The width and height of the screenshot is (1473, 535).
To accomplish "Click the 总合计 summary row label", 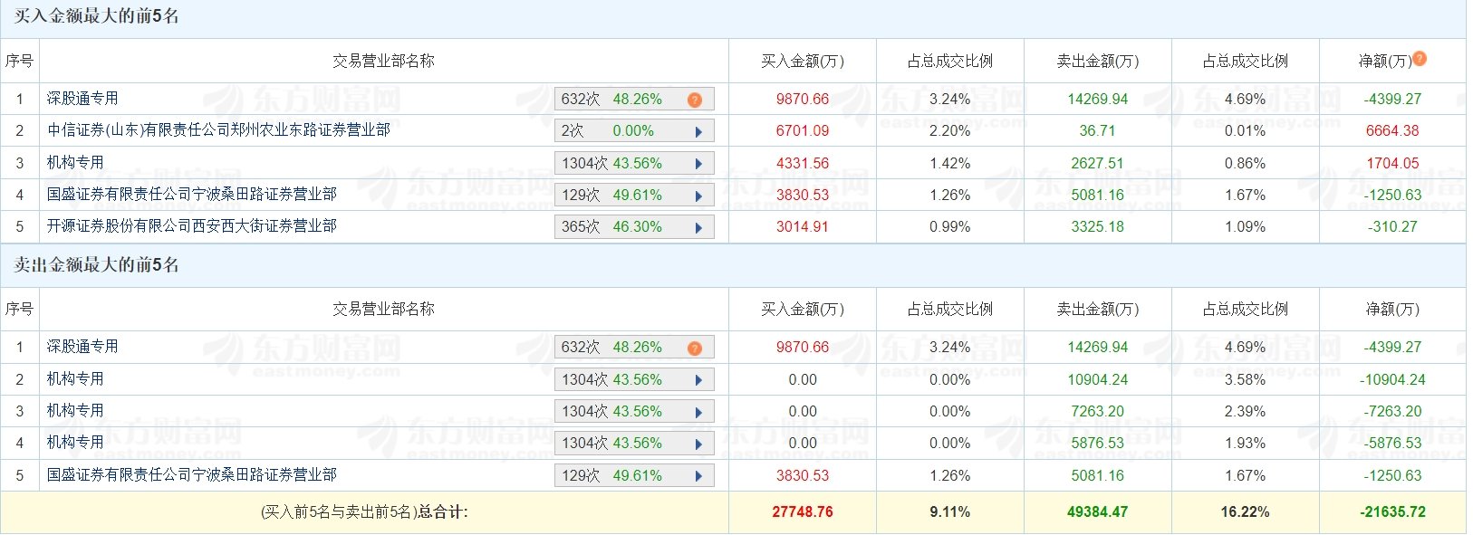I will click(x=364, y=512).
